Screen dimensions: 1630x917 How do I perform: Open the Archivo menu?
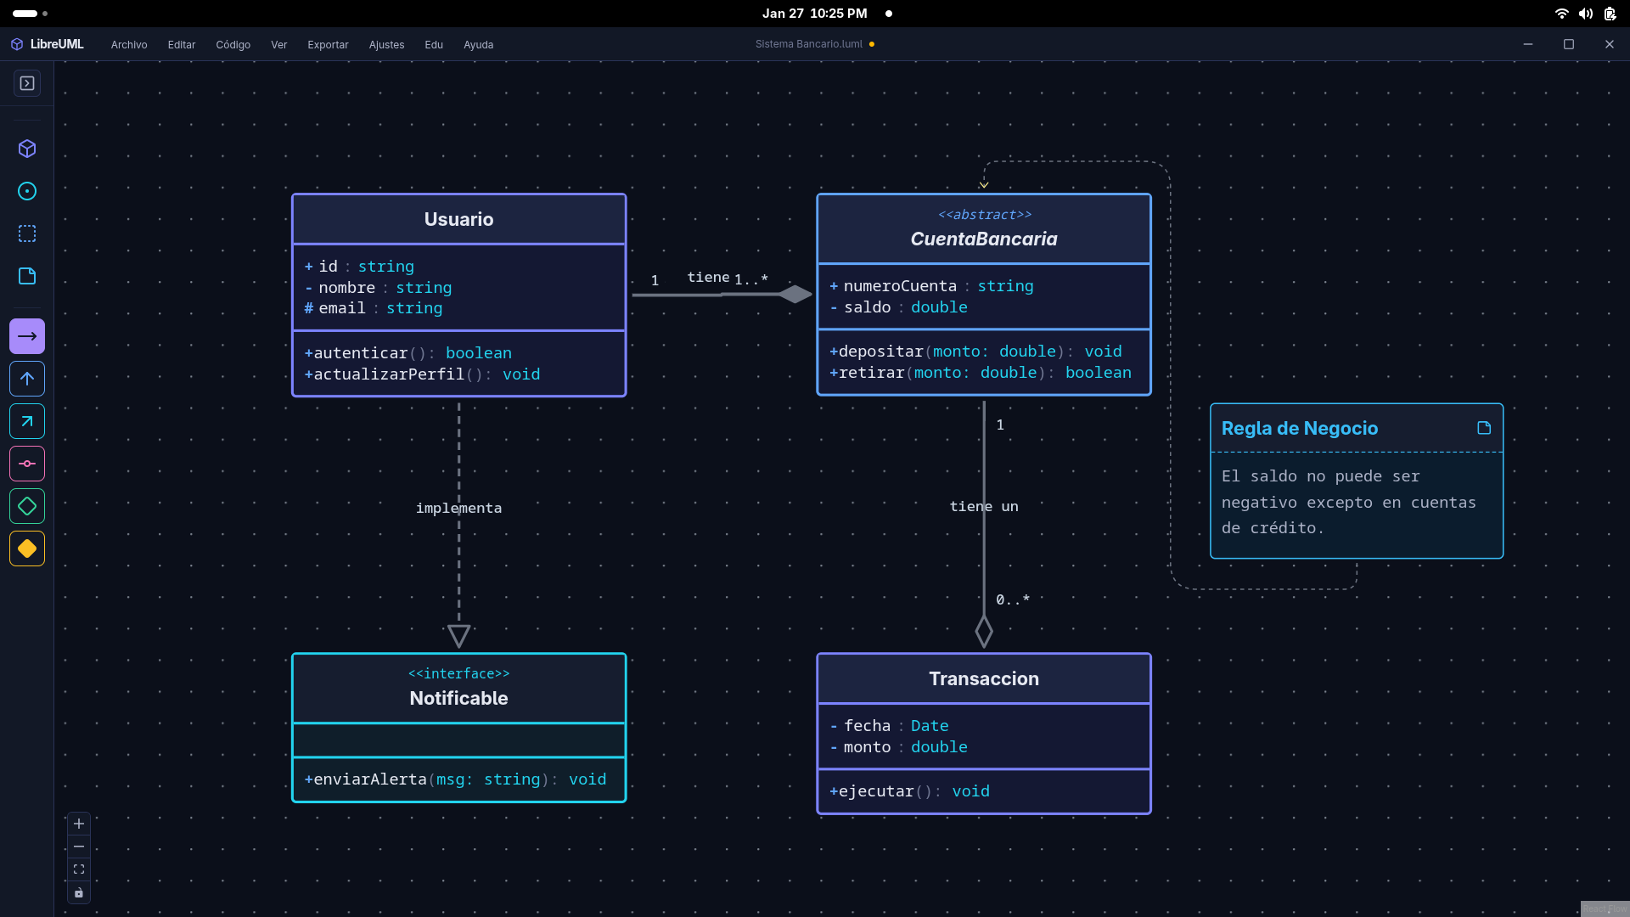tap(129, 44)
